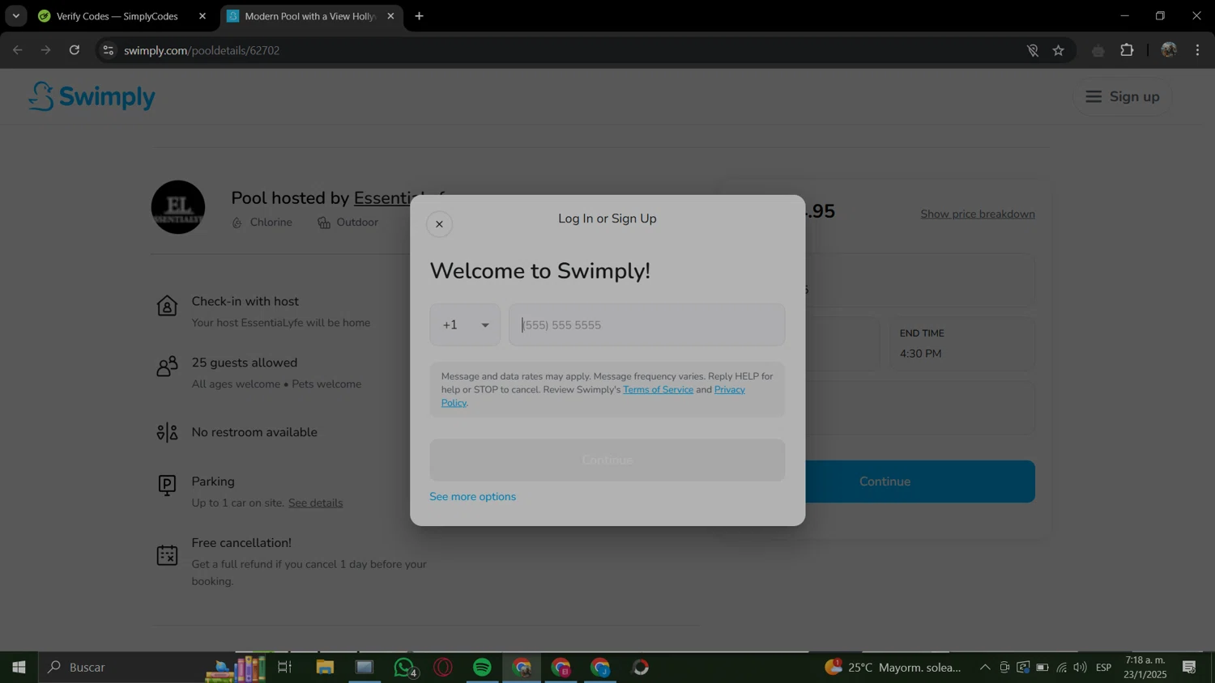The width and height of the screenshot is (1215, 683).
Task: Click the guests allowed people icon
Action: point(167,367)
